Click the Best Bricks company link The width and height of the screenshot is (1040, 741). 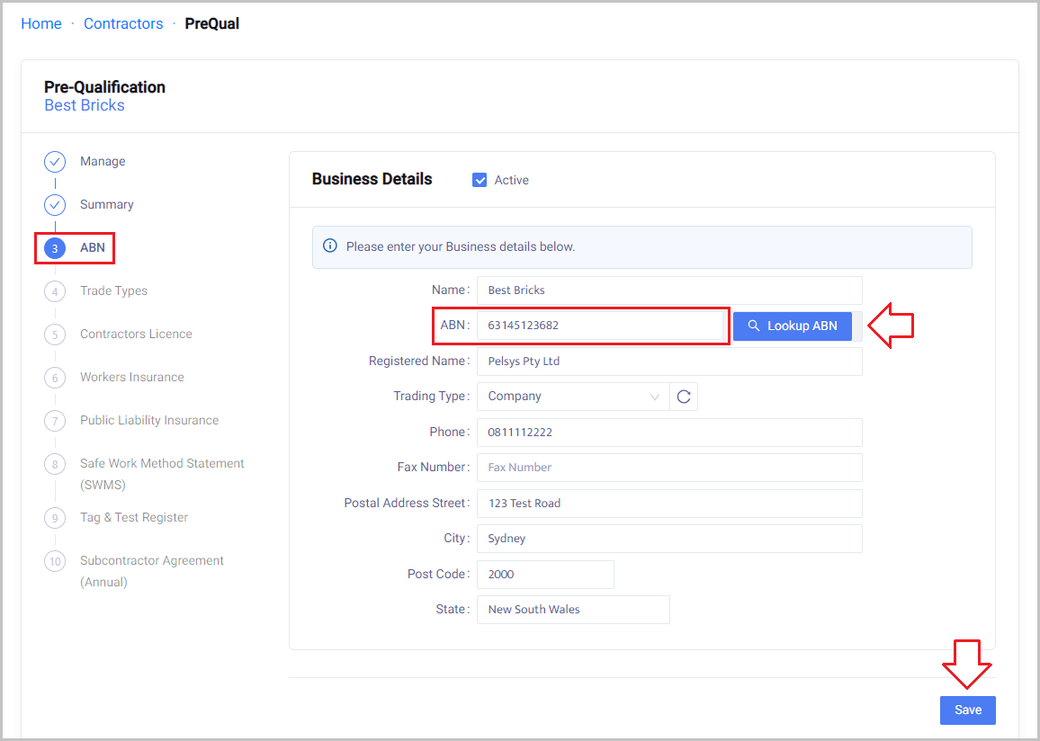point(85,105)
